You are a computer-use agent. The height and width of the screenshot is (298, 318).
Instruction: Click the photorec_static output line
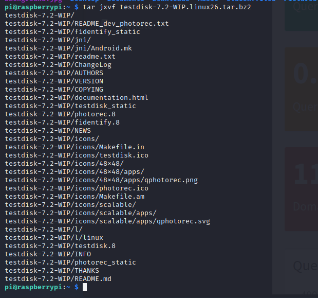click(70, 262)
